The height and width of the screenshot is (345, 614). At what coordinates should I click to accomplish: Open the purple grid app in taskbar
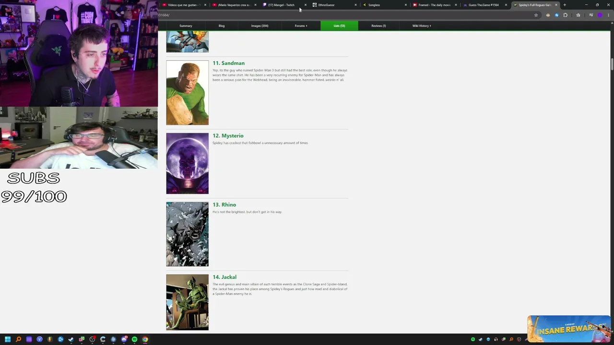29,339
